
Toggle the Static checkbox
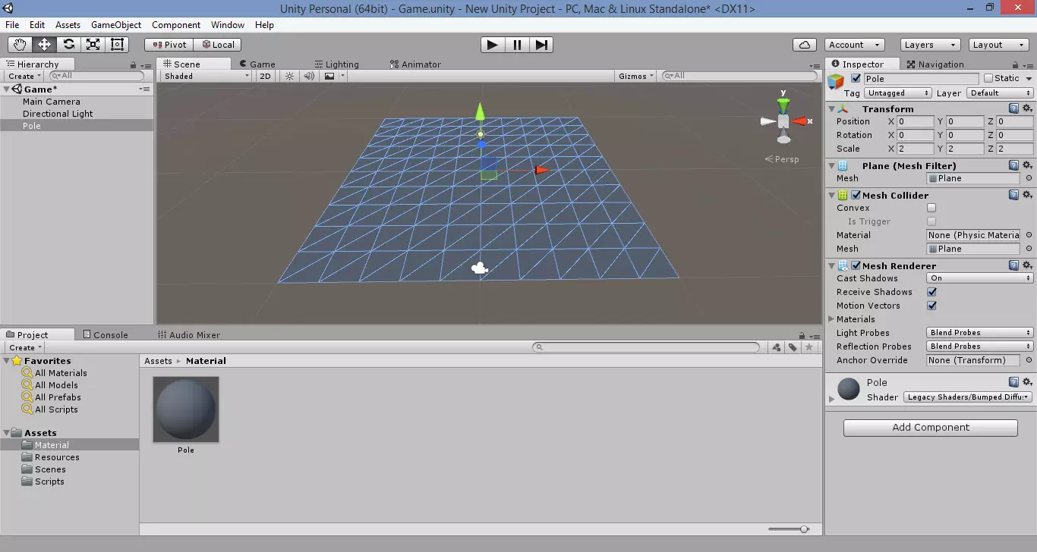(988, 78)
